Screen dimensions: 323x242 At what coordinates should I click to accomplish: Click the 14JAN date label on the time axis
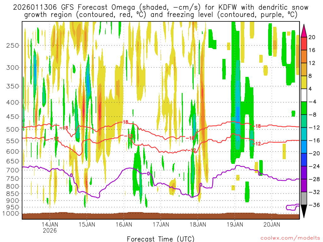click(50, 224)
